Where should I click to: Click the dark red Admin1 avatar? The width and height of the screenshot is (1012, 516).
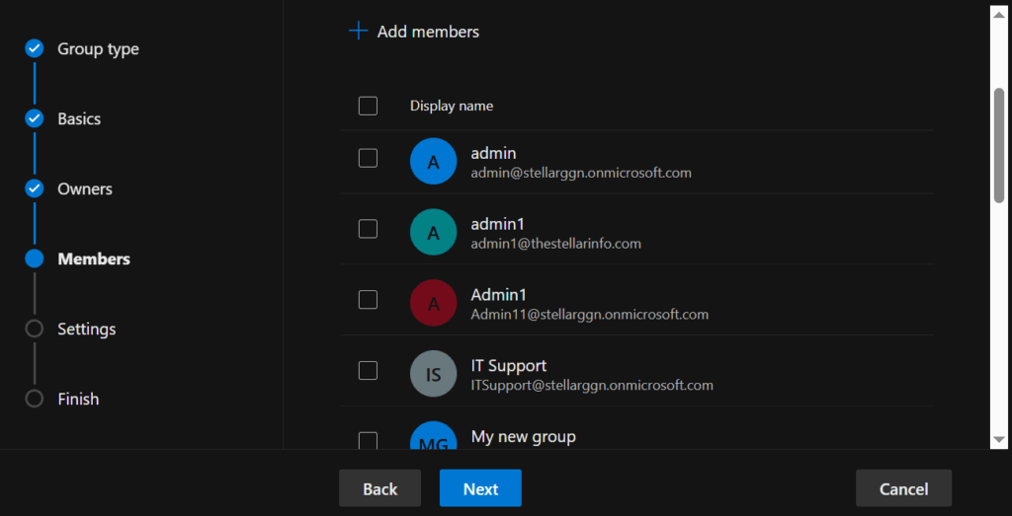point(433,303)
